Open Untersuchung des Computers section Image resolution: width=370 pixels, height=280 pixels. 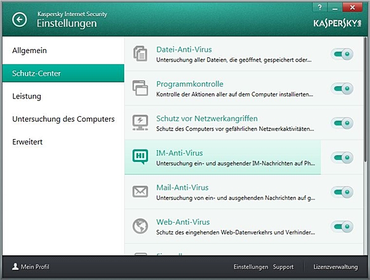[x=64, y=119]
